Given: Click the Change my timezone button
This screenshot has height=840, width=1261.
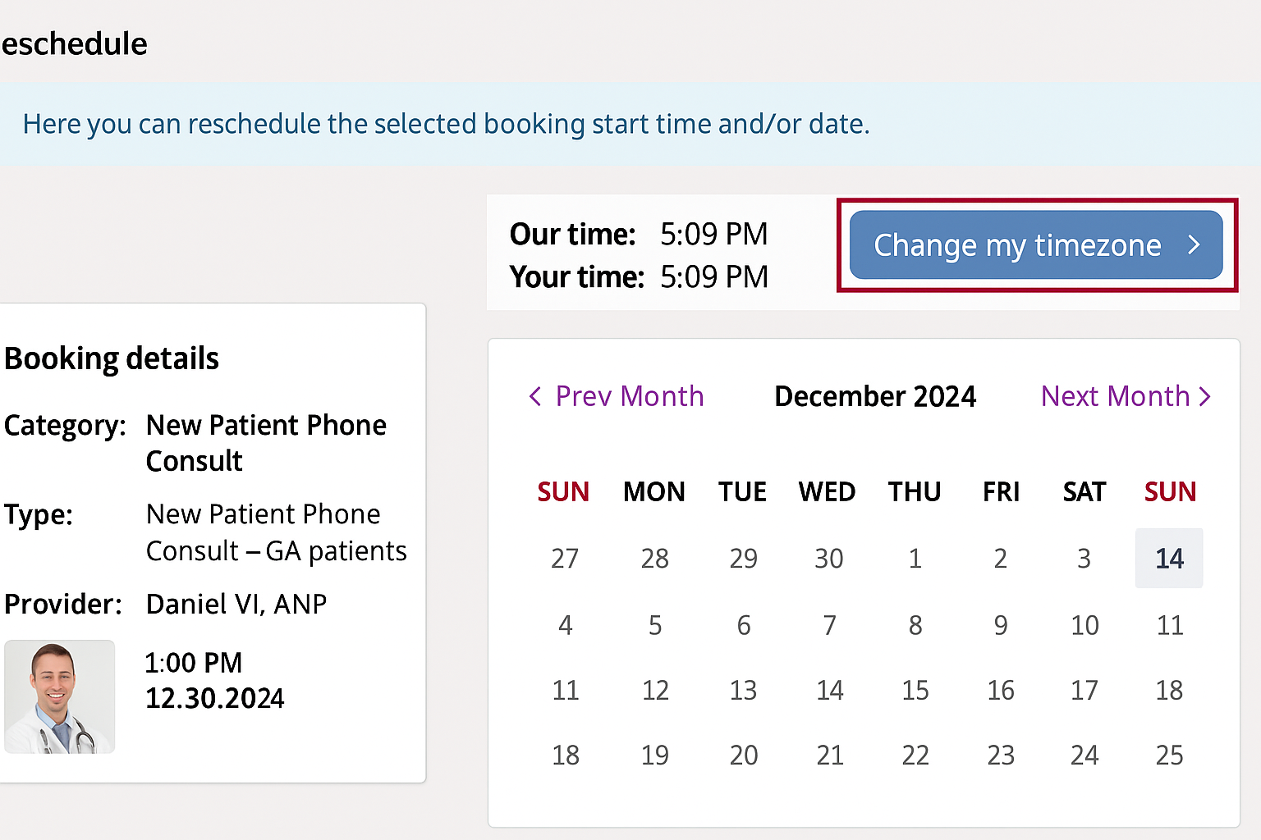Looking at the screenshot, I should tap(1036, 244).
